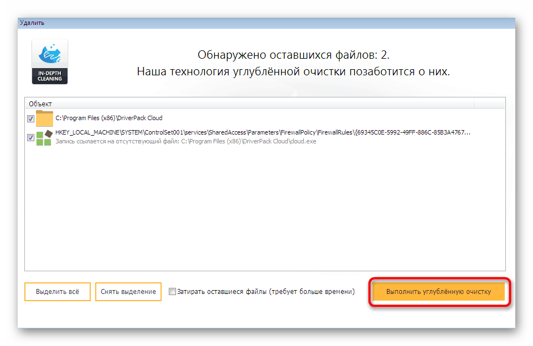Click the 'Снять выделение' button
Screen dimensions: 533x346
128,292
